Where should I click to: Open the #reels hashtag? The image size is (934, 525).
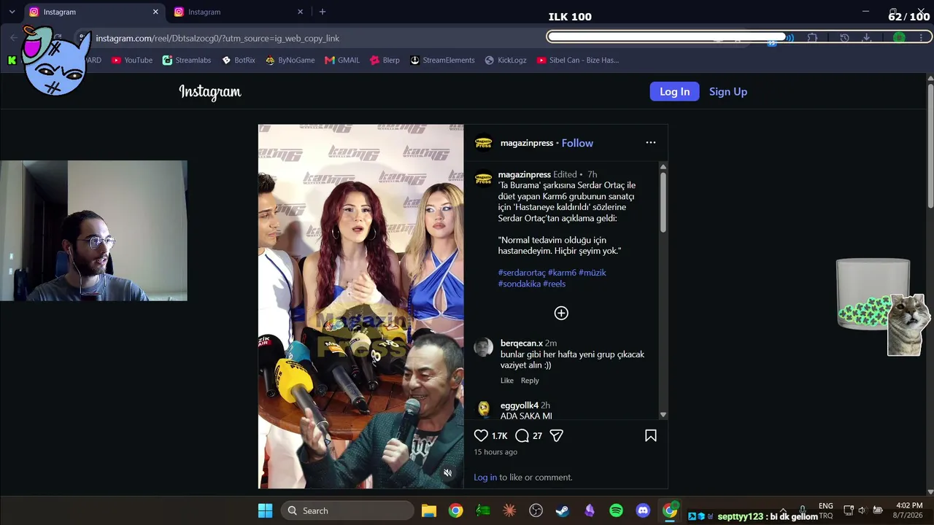pos(555,284)
